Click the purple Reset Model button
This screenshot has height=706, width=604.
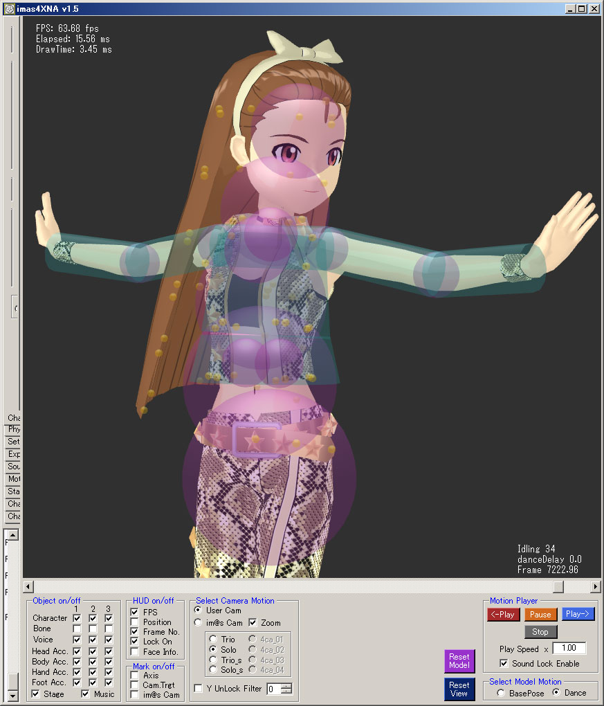click(x=459, y=661)
